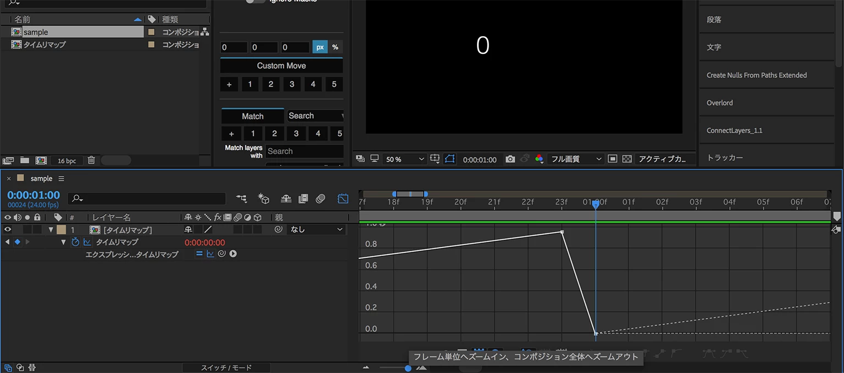Click the expression pick whip spiral

tap(221, 254)
